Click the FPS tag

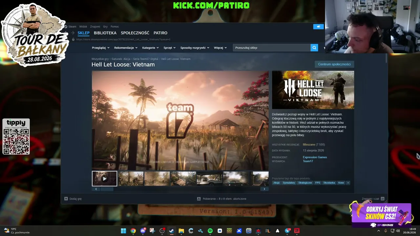(318, 183)
